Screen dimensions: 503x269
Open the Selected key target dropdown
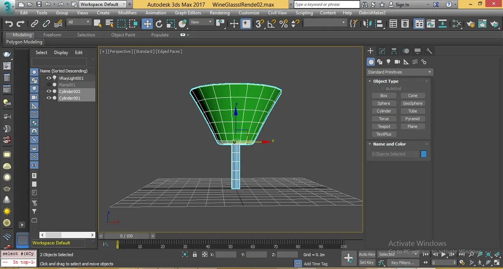[x=398, y=254]
